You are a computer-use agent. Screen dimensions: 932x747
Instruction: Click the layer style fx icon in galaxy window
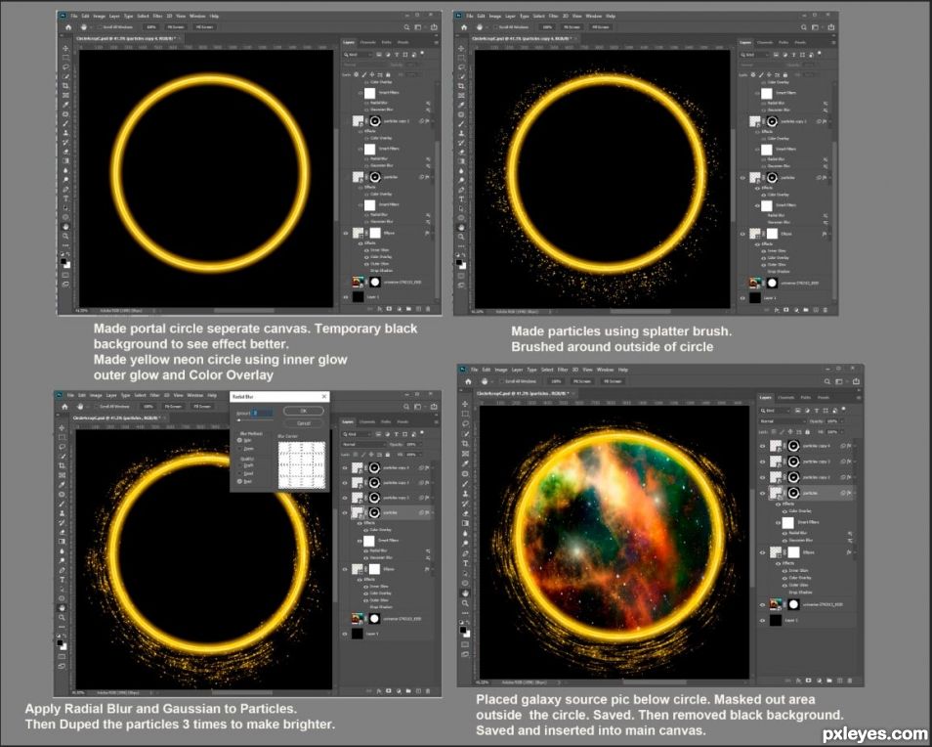point(798,681)
